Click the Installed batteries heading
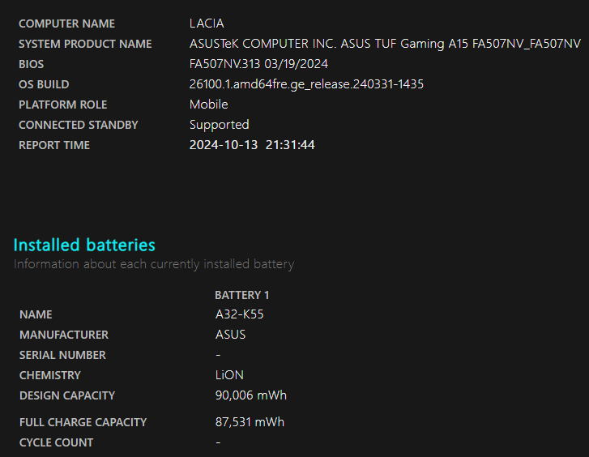 (x=84, y=245)
